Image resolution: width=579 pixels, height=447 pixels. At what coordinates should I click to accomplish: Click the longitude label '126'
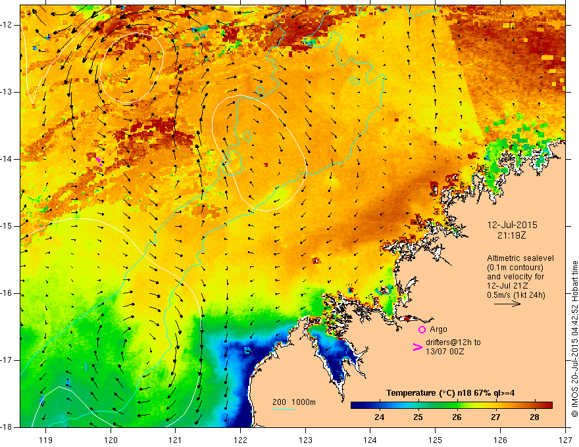tap(500, 440)
